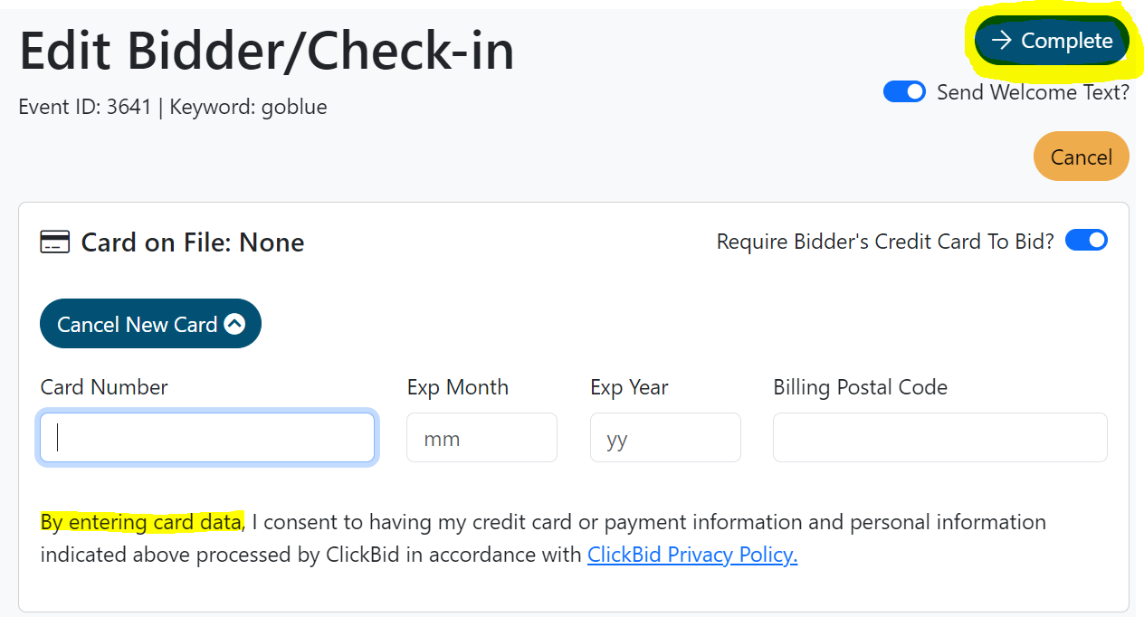The width and height of the screenshot is (1144, 617).
Task: Click the "Card Number" field label
Action: coord(104,387)
